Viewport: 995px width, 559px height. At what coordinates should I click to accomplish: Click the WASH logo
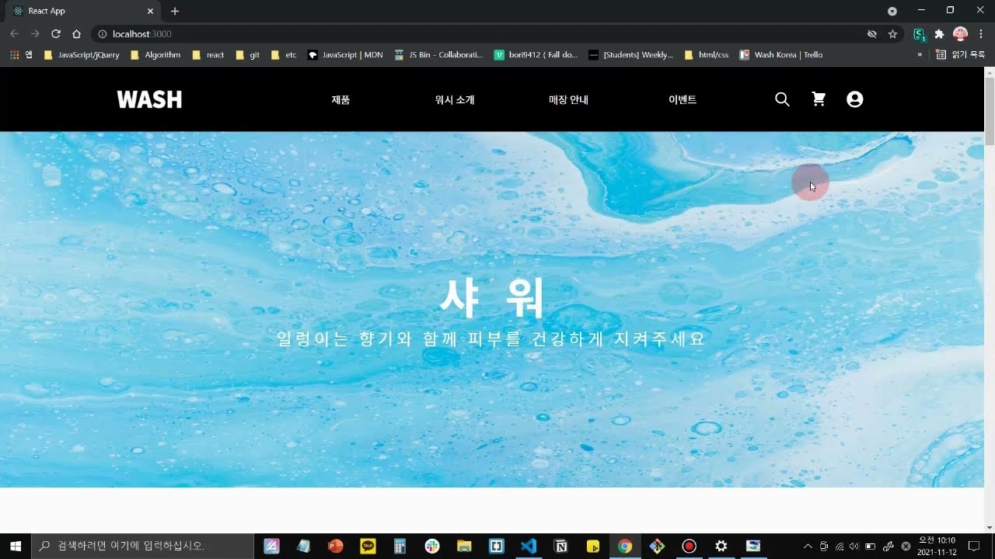tap(149, 99)
